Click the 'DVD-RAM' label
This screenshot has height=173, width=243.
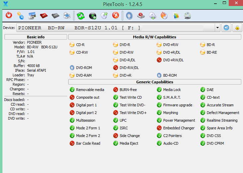coord(84,75)
